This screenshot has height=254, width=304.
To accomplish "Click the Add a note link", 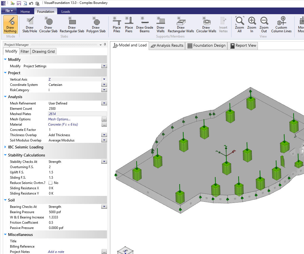I will [x=56, y=252].
